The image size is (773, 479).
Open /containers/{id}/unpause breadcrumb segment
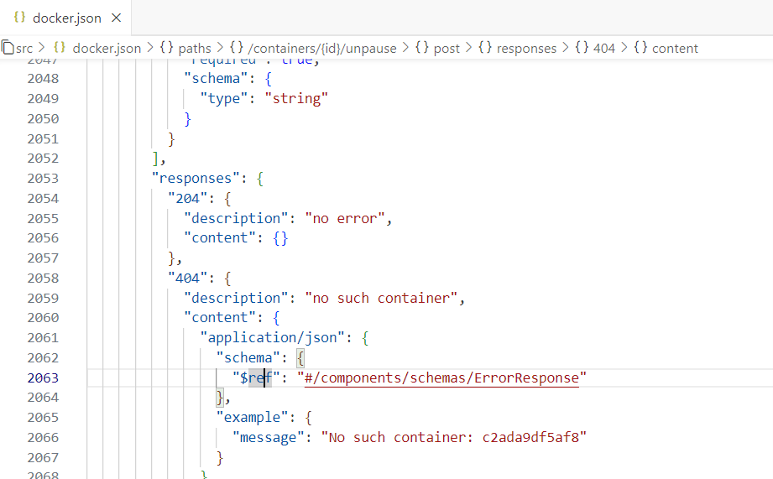pos(322,49)
